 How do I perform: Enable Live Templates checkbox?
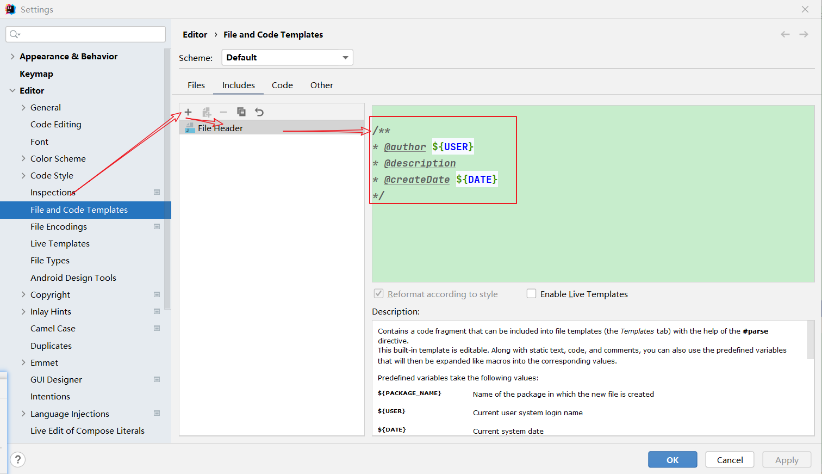point(531,294)
